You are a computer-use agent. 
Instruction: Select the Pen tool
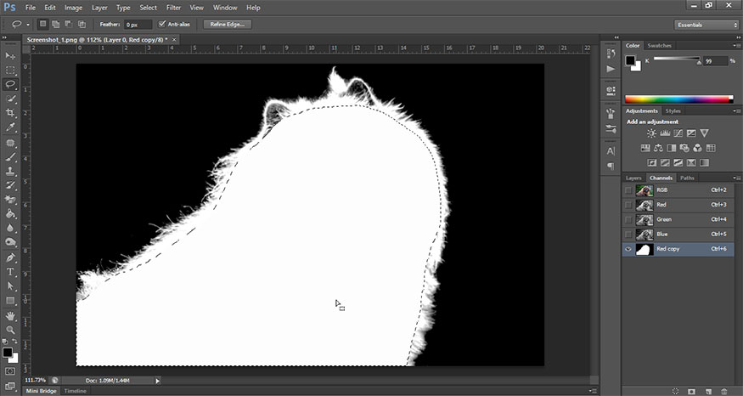point(10,258)
